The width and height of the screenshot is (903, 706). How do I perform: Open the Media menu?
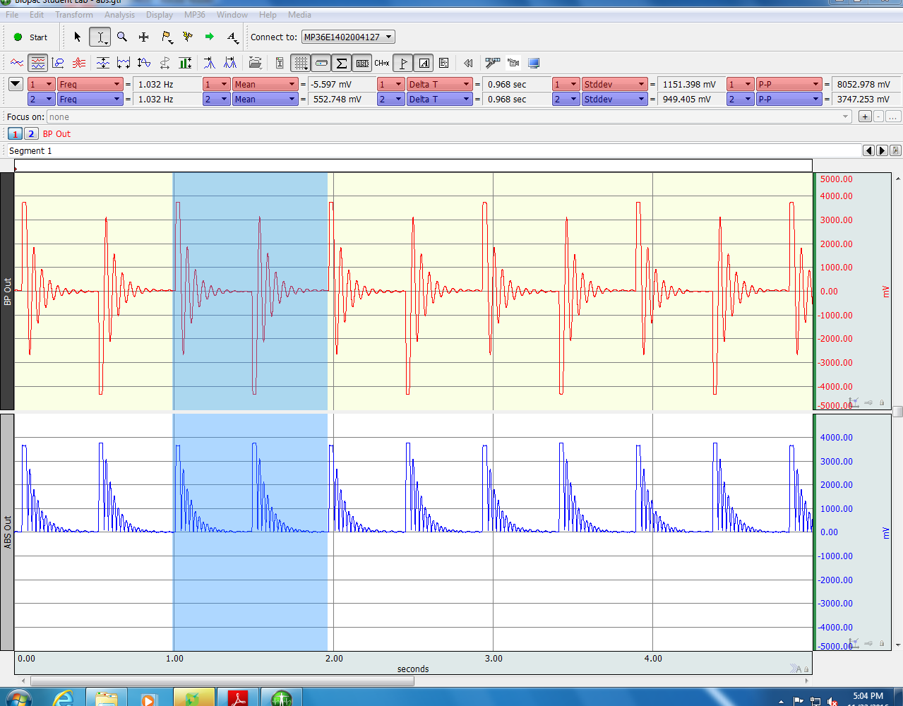(299, 14)
